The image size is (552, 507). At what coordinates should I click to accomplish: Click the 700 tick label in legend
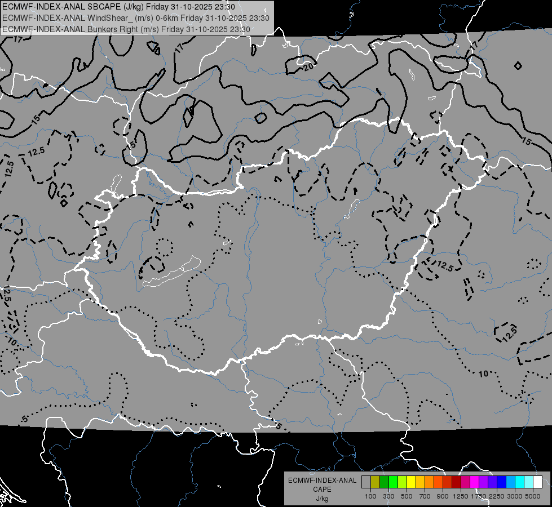(x=425, y=496)
